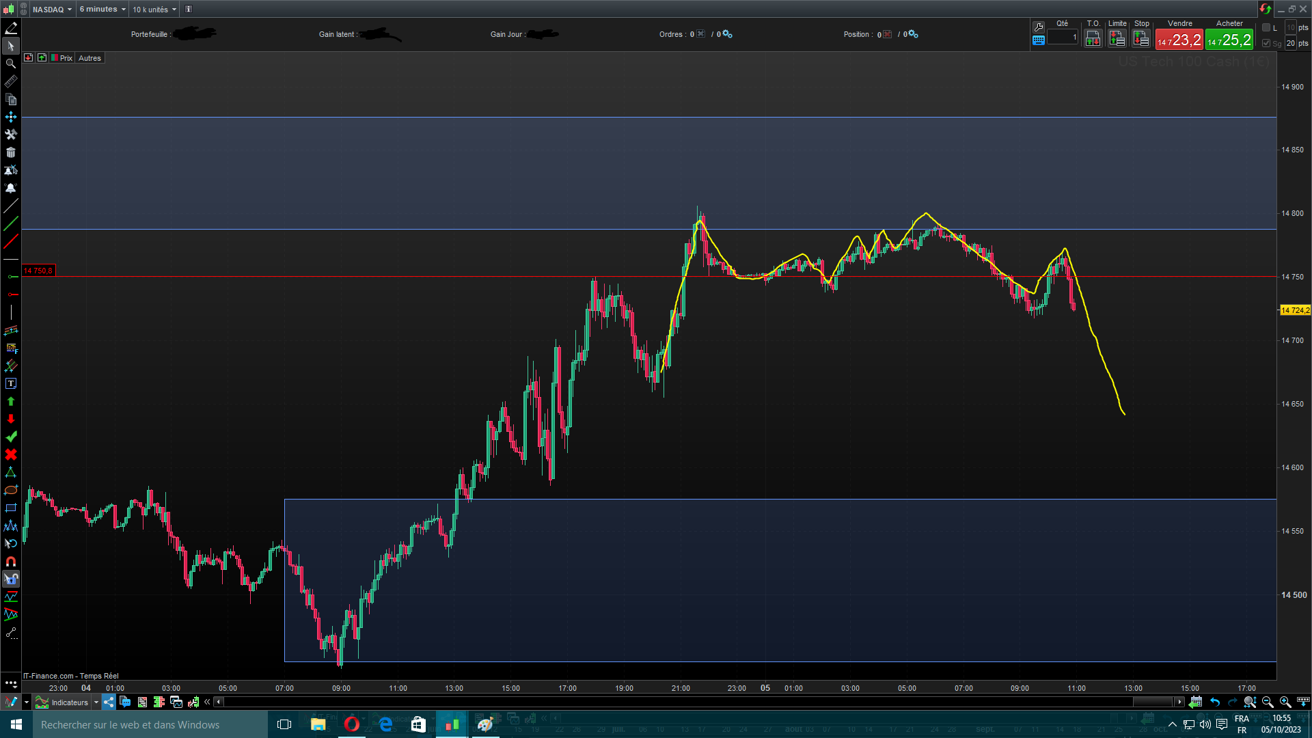This screenshot has height=738, width=1312.
Task: Open the 6 minutes timeframe dropdown
Action: [x=102, y=10]
